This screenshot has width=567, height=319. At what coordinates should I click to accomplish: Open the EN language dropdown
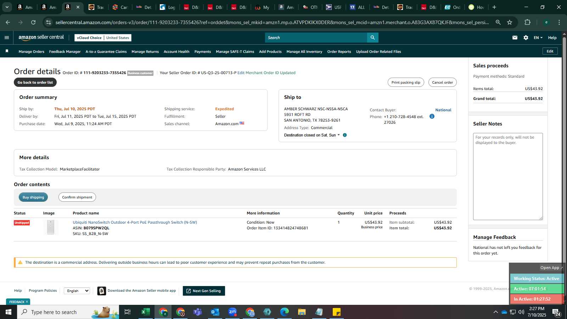[x=538, y=38]
